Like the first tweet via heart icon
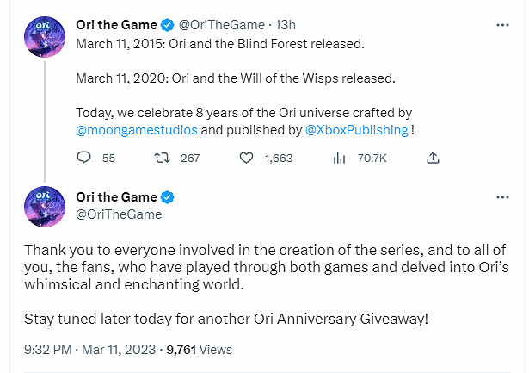 [247, 158]
